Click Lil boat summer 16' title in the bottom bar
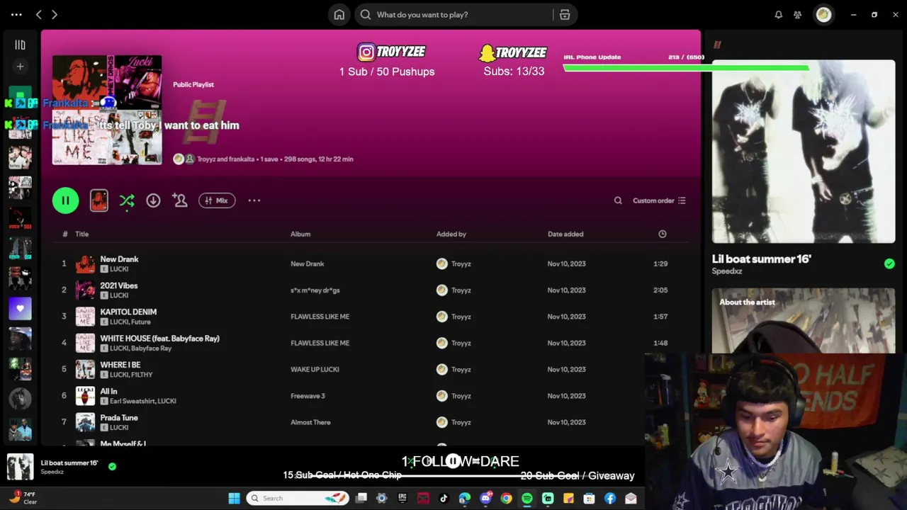 (x=69, y=463)
